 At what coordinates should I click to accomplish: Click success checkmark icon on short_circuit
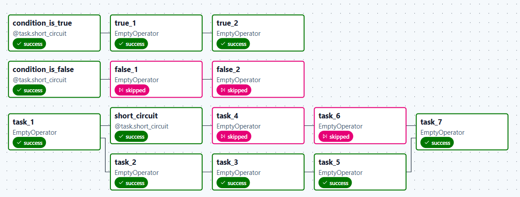[x=121, y=137]
